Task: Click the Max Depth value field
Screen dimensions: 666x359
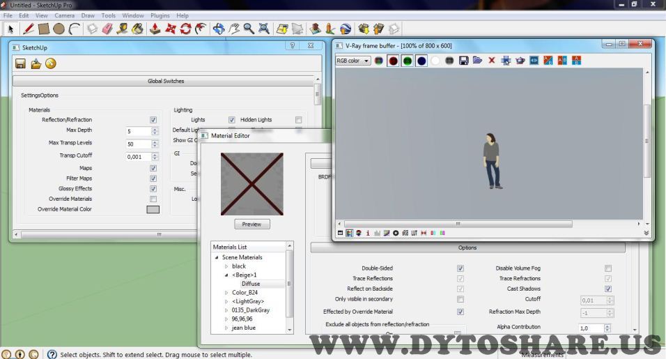Action: tap(138, 132)
